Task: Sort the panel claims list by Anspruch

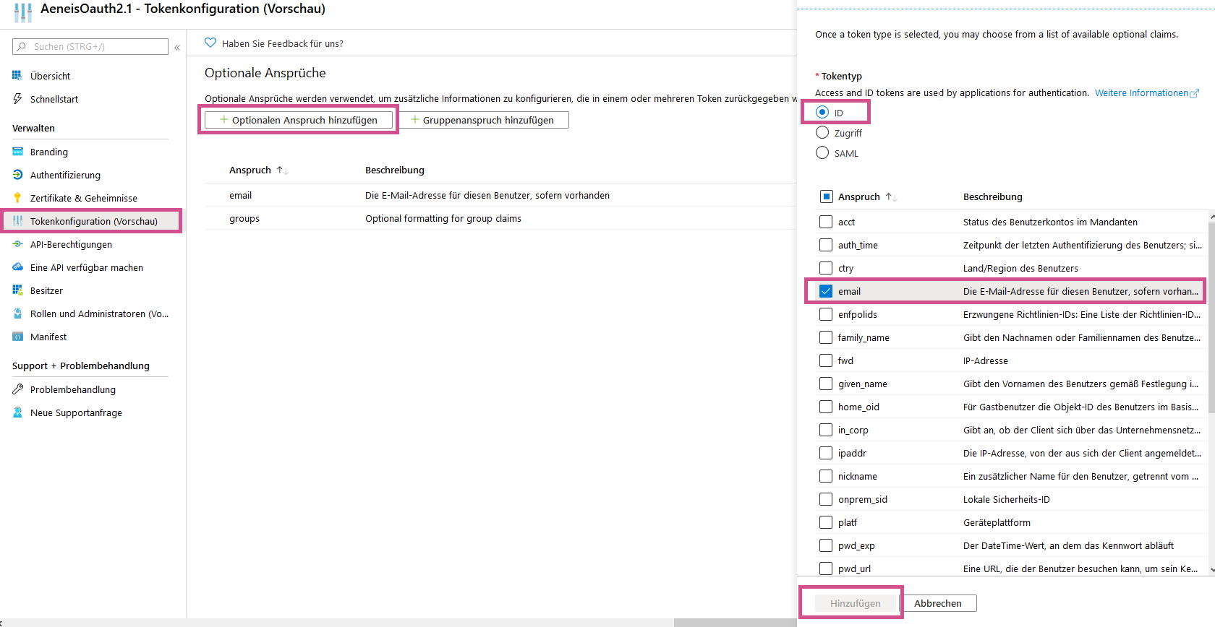Action: click(x=891, y=197)
